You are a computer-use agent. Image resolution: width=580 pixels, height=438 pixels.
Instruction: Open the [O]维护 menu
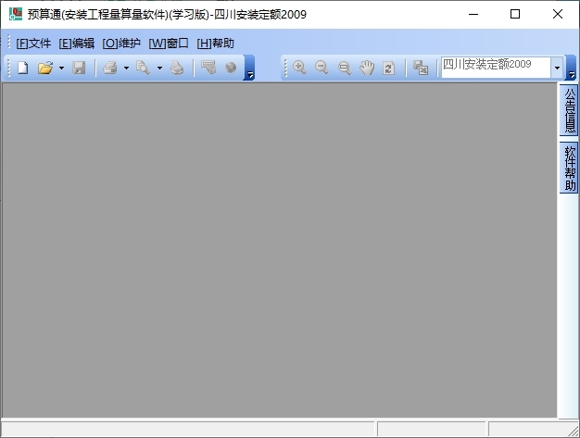tap(121, 44)
